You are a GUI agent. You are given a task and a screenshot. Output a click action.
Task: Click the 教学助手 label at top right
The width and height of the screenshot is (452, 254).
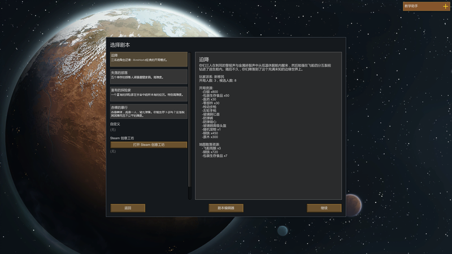411,6
